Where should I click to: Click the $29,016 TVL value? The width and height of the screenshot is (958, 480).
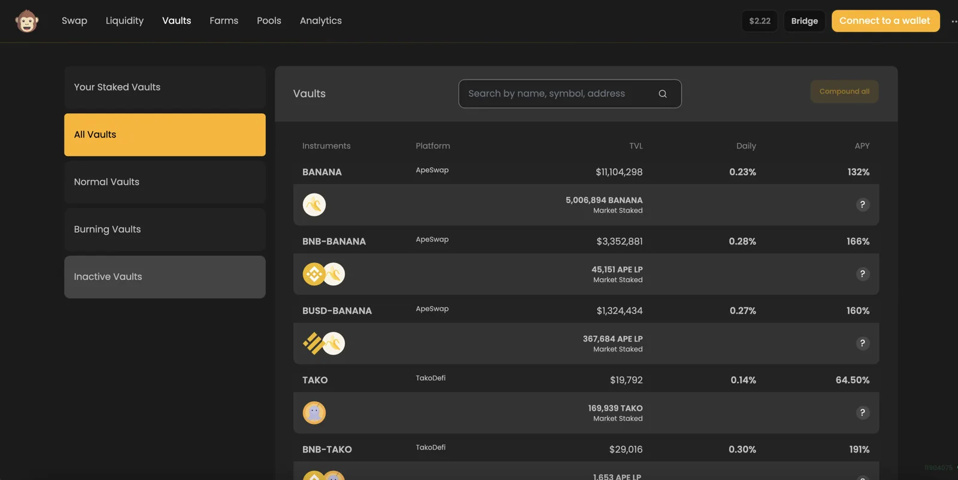pos(626,450)
